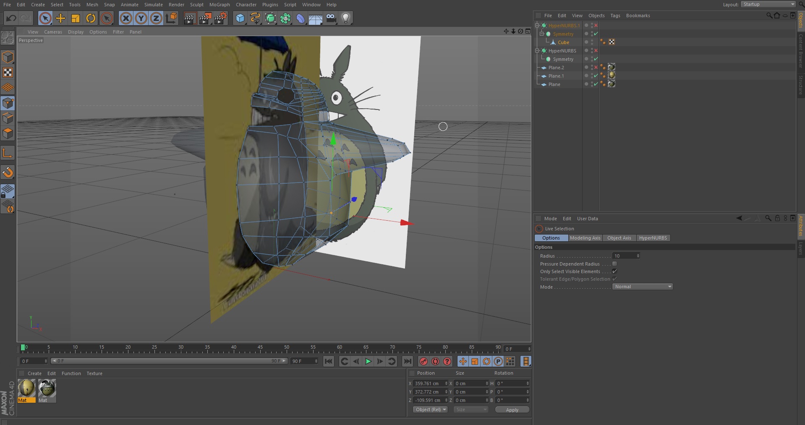Activate the Move tool

point(60,18)
